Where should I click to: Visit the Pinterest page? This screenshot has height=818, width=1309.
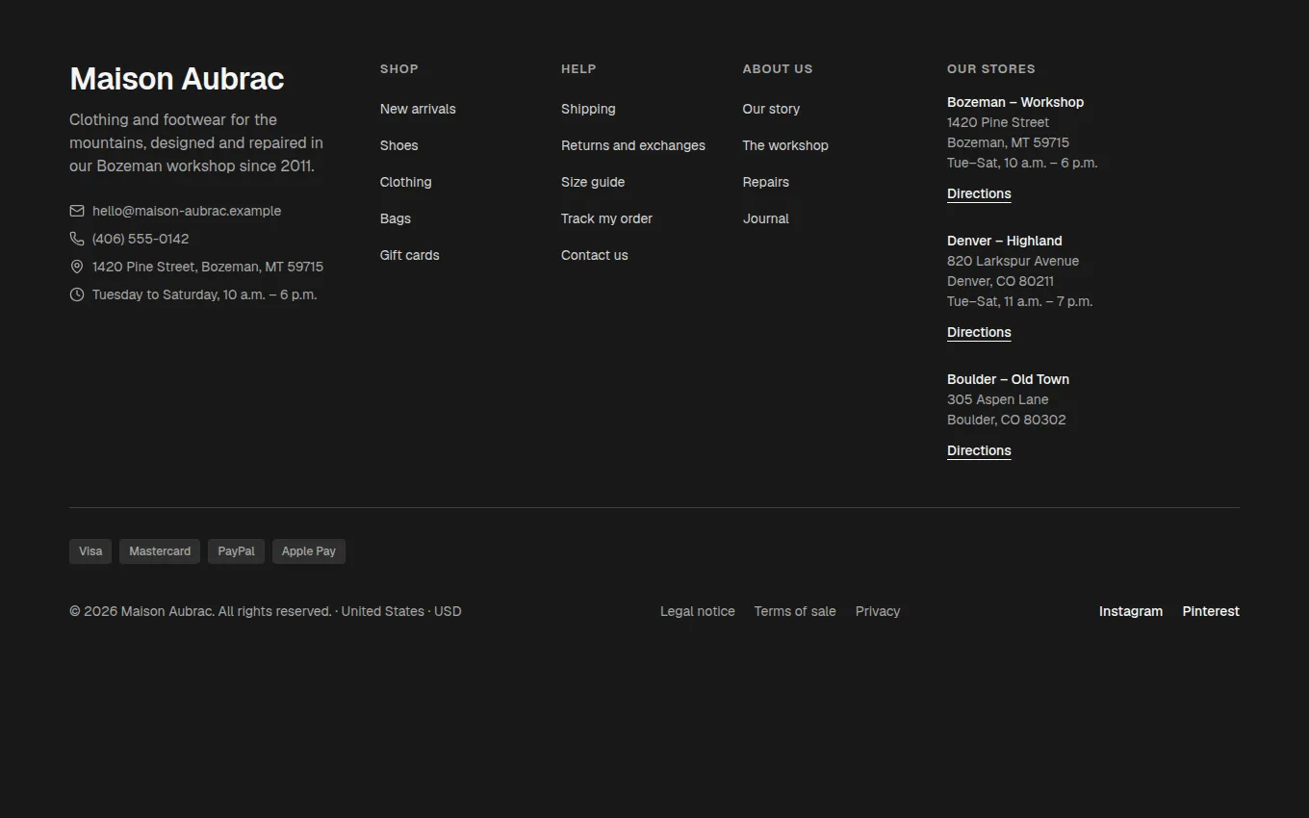coord(1211,611)
